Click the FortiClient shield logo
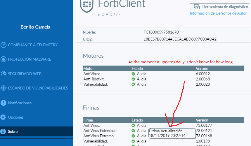 click(x=87, y=6)
